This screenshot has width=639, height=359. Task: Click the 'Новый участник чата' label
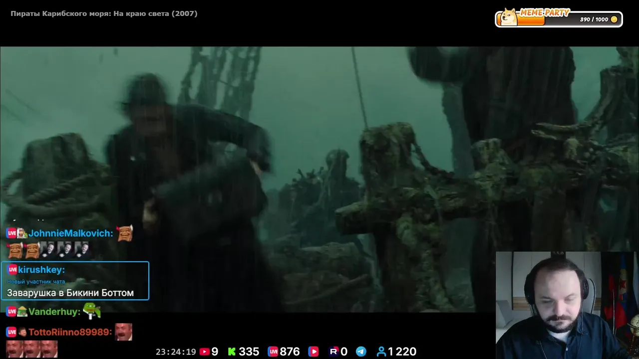[x=36, y=282]
